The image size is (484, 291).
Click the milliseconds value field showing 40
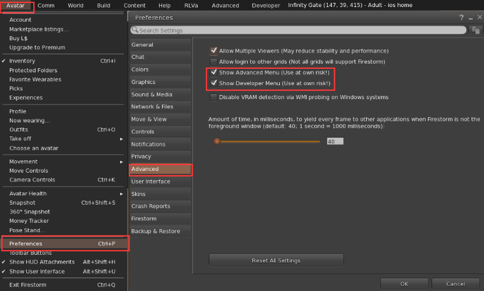(335, 141)
